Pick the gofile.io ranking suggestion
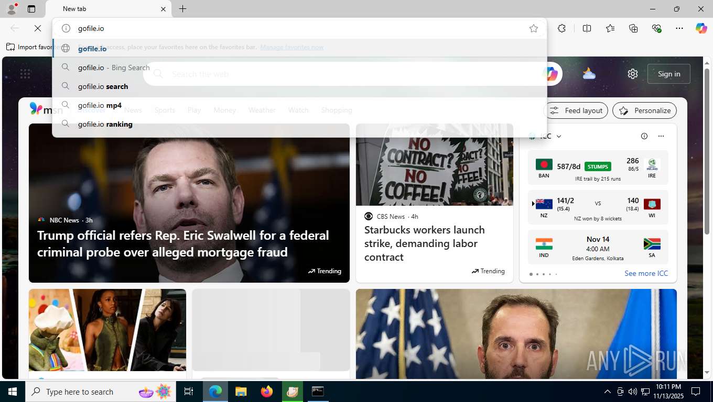The width and height of the screenshot is (713, 402). pyautogui.click(x=299, y=124)
